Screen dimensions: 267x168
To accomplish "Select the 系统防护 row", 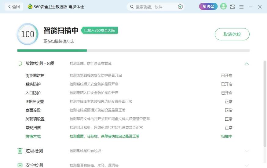I will (x=129, y=84).
